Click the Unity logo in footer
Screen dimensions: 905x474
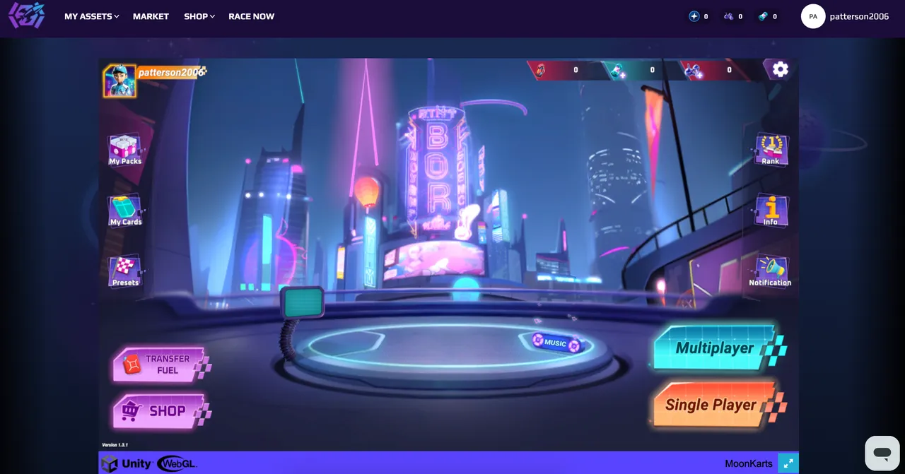pos(127,463)
